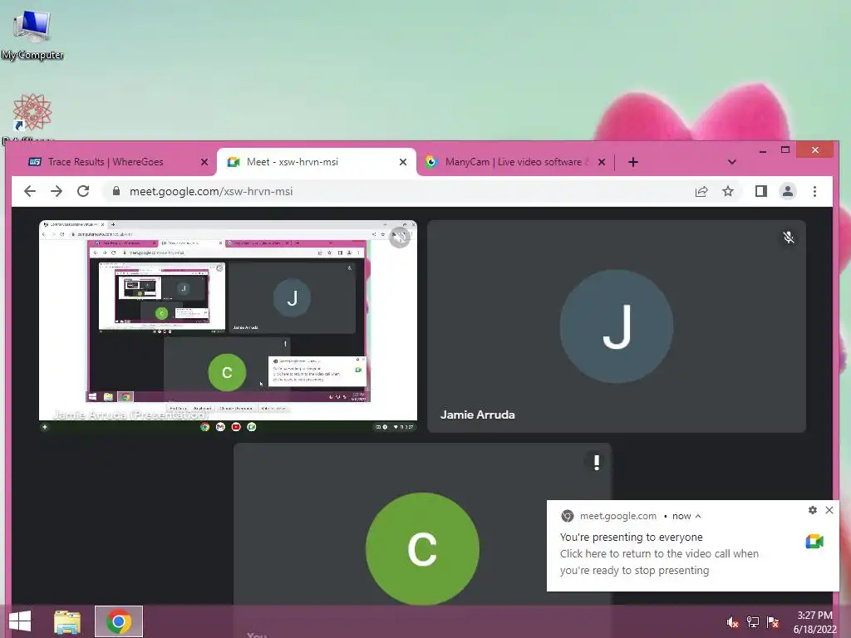Maximize the Chrome window
Image resolution: width=851 pixels, height=638 pixels.
[785, 150]
